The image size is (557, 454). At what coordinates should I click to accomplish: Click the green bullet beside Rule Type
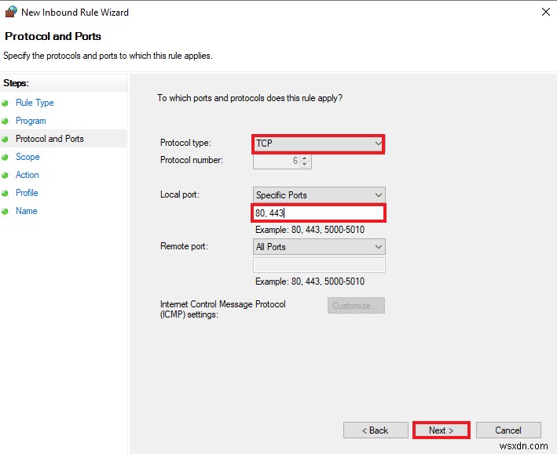pos(5,104)
